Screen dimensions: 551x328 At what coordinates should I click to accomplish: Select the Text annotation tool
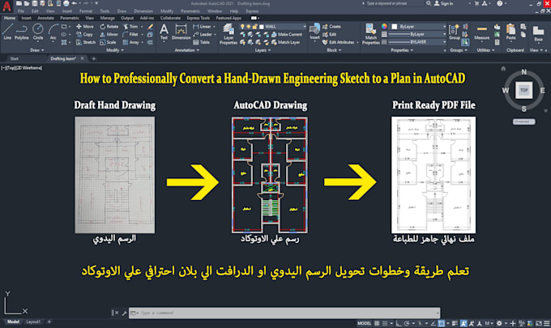(164, 32)
